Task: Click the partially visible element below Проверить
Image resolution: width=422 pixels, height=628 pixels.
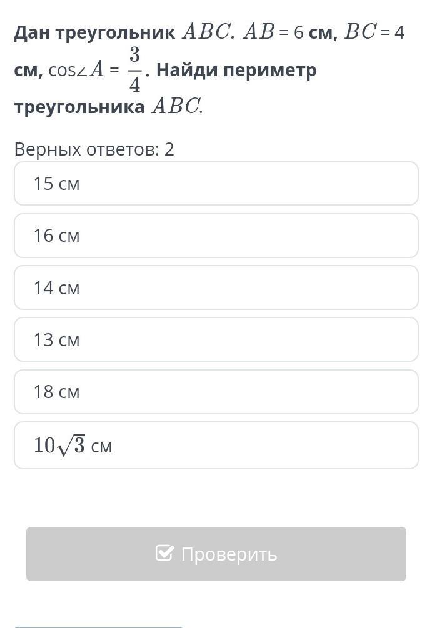Action: 99,626
